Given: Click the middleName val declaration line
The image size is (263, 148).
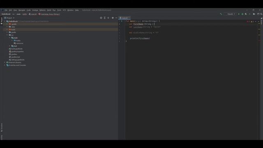Looking at the screenshot, I should pos(144,33).
